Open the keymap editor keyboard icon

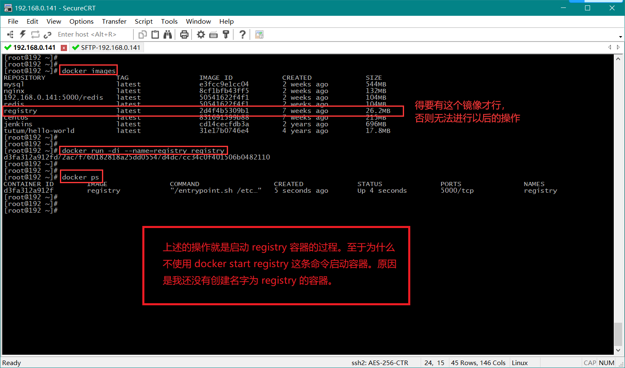click(213, 34)
